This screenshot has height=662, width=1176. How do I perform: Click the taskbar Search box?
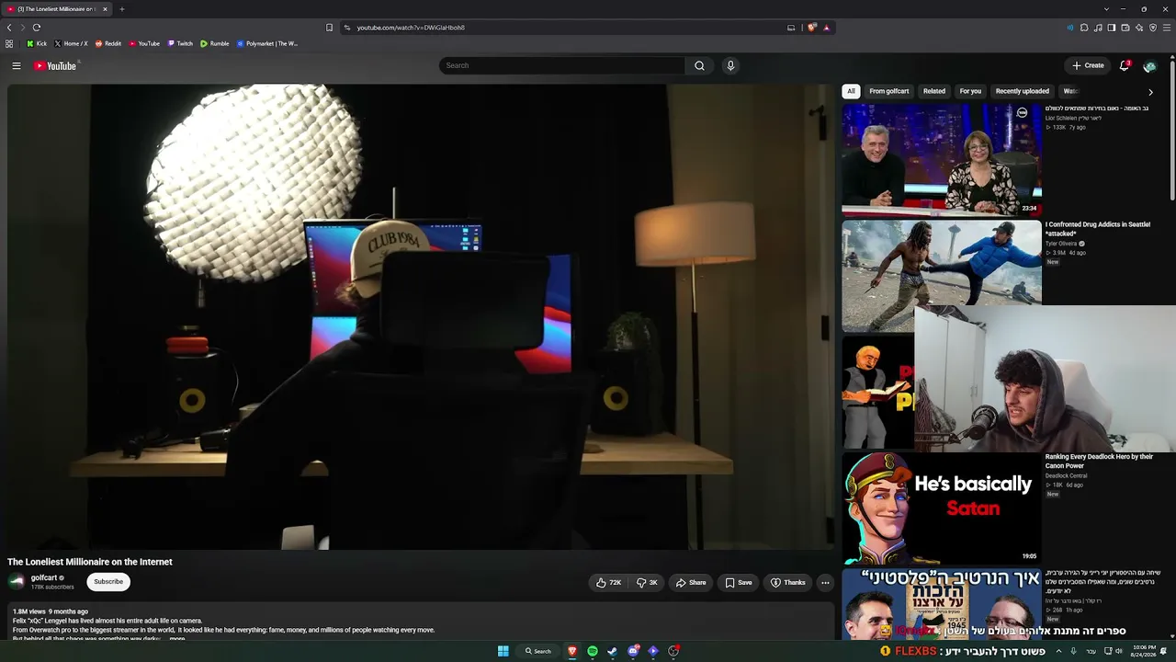pyautogui.click(x=538, y=651)
